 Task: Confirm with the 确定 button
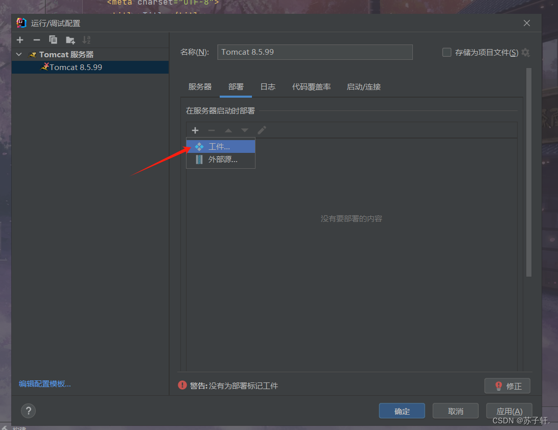[402, 411]
